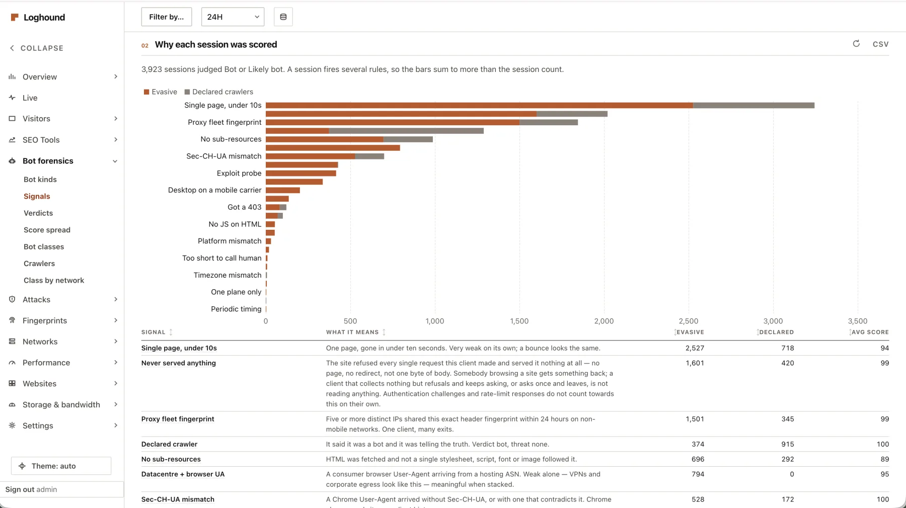
Task: Sign out of the admin account
Action: coord(20,489)
